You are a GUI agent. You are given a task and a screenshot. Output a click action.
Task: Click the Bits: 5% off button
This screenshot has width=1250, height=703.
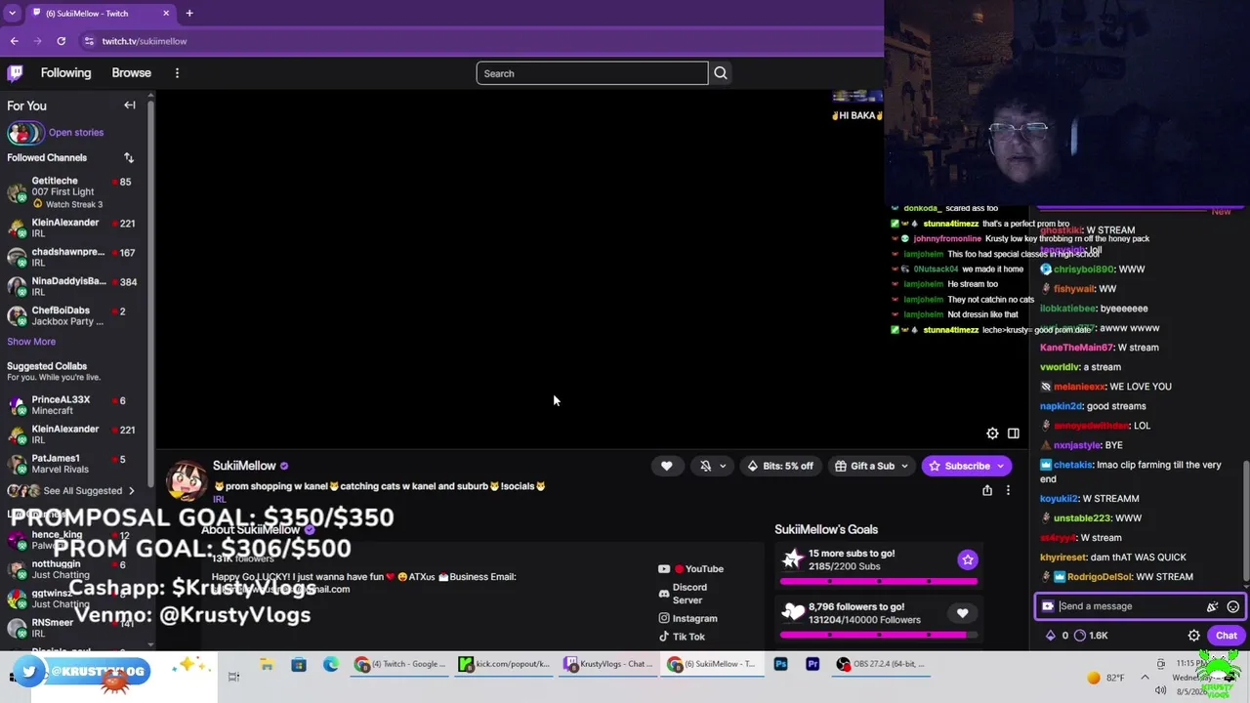pos(780,466)
